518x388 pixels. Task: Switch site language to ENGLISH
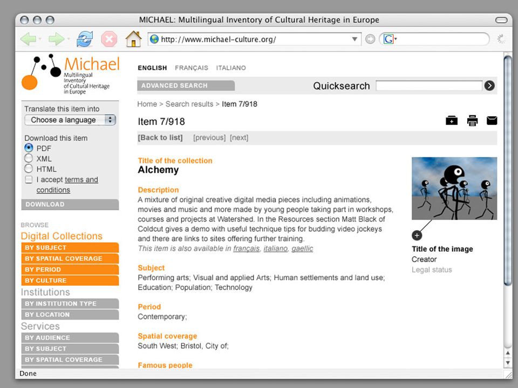152,68
